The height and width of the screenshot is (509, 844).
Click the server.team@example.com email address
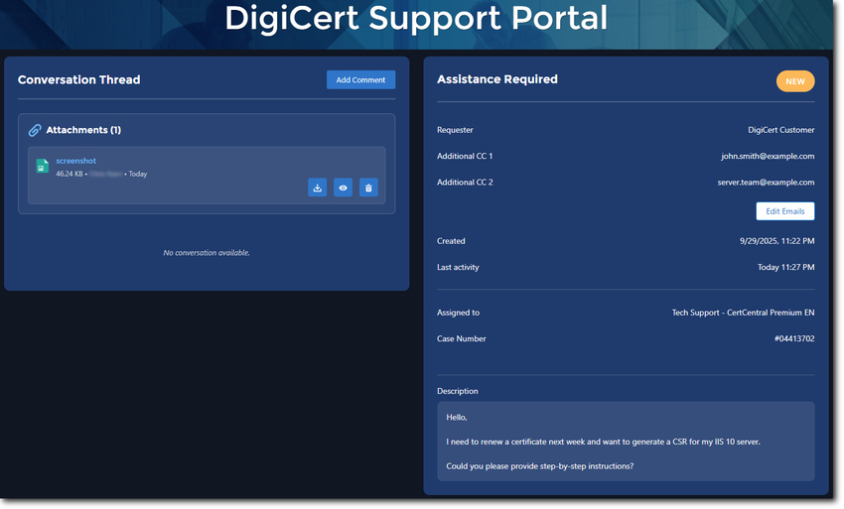point(766,183)
